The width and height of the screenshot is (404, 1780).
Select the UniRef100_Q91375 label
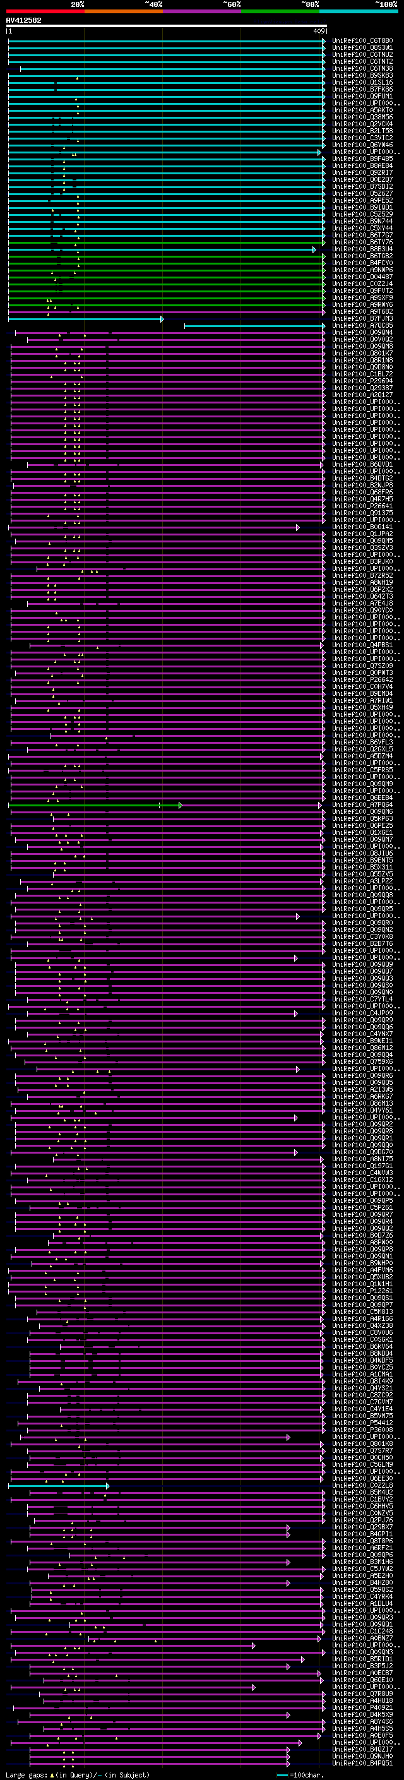[x=362, y=513]
